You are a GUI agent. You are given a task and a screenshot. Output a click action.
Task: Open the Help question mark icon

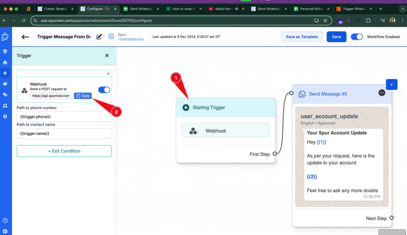(5, 221)
